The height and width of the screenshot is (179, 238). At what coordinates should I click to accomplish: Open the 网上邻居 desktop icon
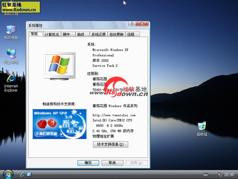11,56
